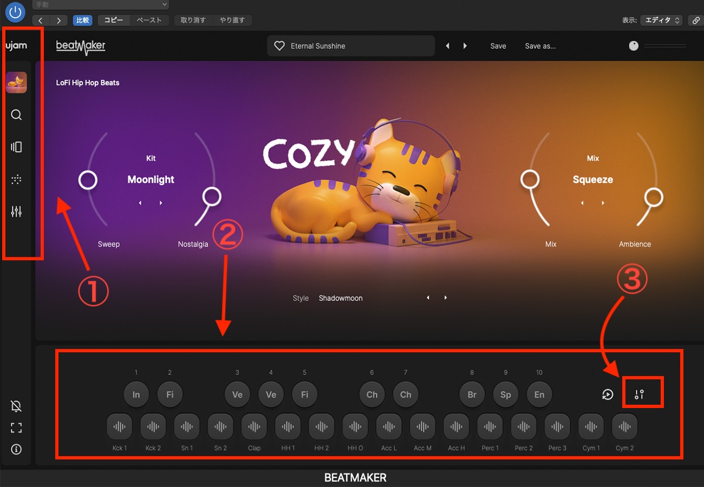
Task: Toggle the plugin power bypass button
Action: pos(15,12)
